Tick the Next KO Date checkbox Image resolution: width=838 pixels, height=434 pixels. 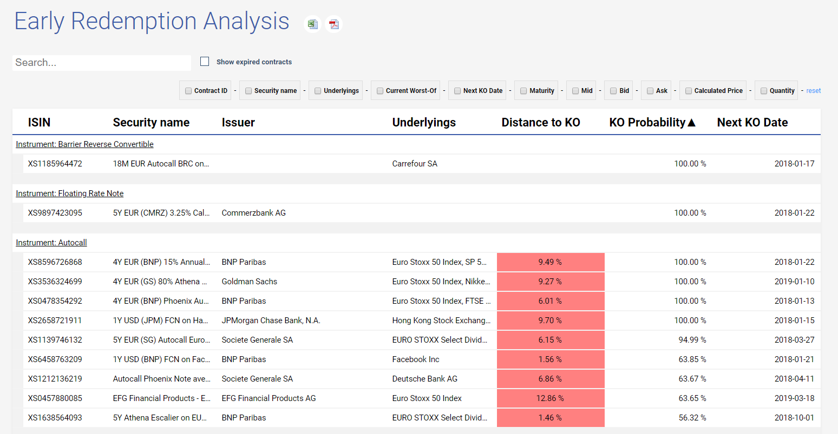coord(457,91)
